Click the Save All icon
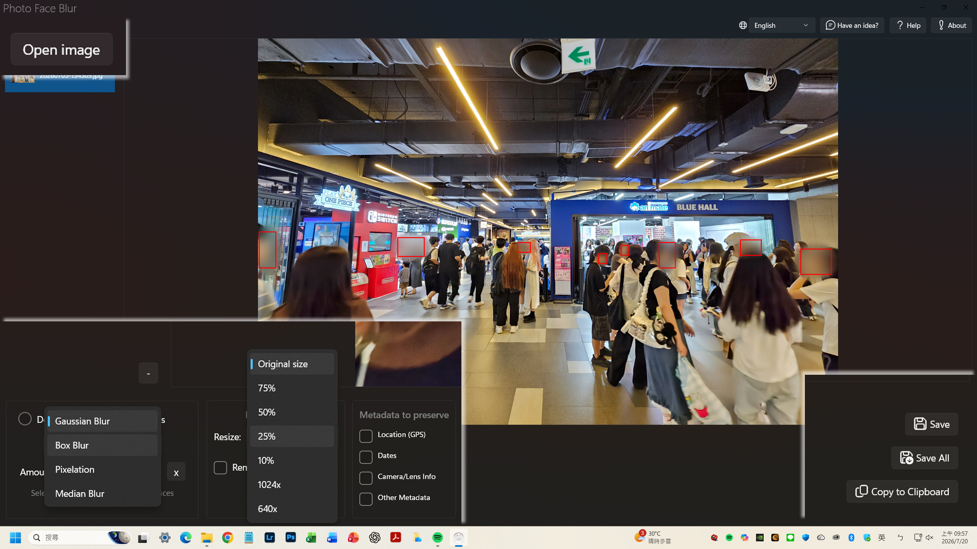 906,457
